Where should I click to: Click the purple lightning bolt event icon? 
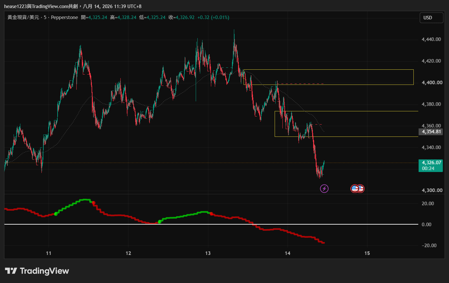point(324,188)
